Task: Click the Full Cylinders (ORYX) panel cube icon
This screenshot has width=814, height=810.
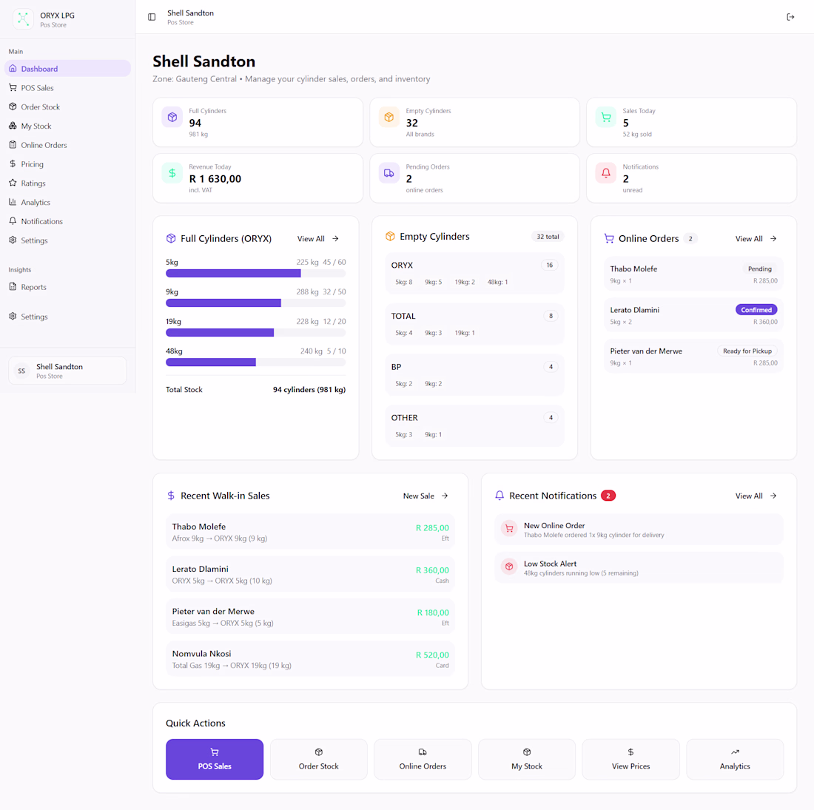Action: point(171,239)
